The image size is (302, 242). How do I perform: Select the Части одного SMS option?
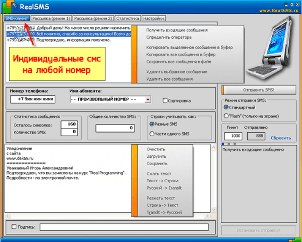[x=152, y=134]
